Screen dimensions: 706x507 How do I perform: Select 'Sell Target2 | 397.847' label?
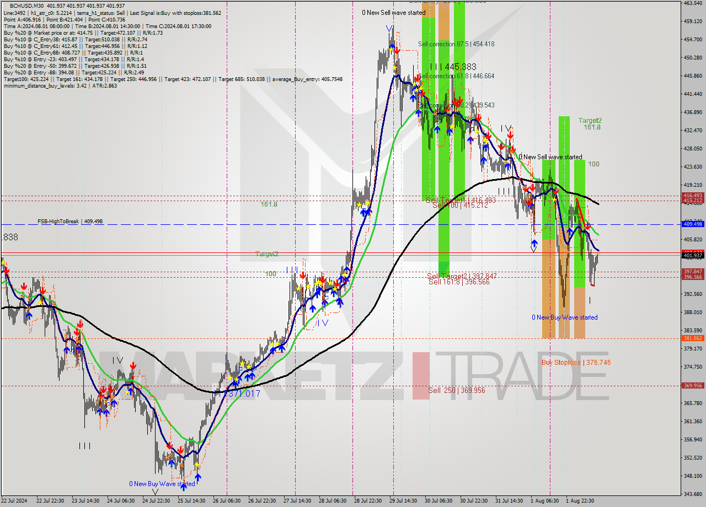coord(462,276)
